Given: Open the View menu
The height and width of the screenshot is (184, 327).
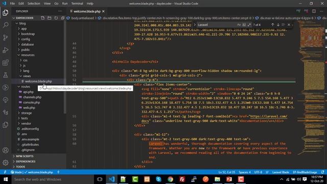Looking at the screenshot, I should [47, 4].
